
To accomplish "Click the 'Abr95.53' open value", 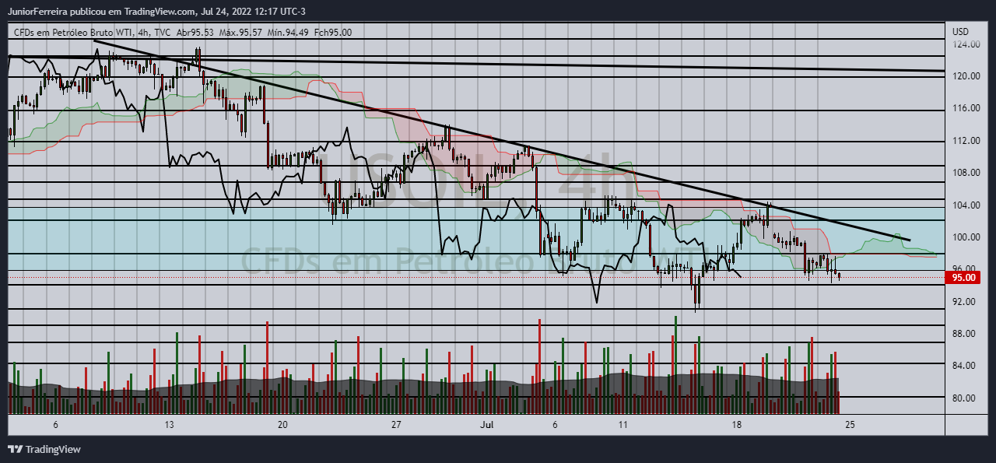I will click(x=195, y=32).
